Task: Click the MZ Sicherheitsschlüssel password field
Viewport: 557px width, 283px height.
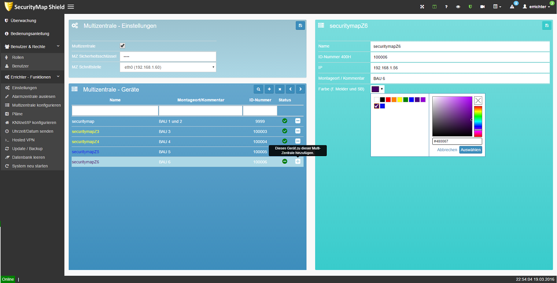Action: [168, 57]
